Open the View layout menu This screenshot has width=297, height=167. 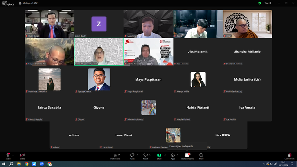268,3
